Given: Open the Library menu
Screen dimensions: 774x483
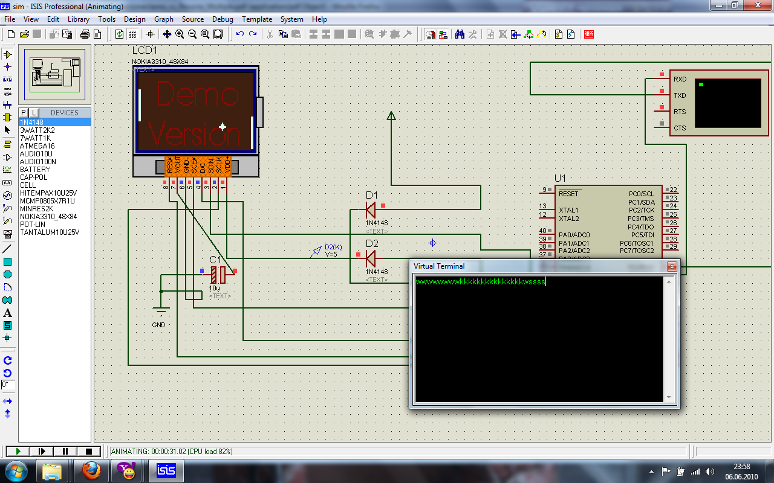Looking at the screenshot, I should click(x=79, y=19).
